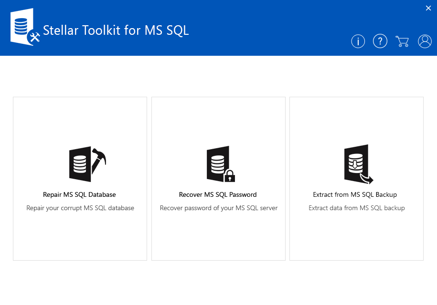Screen dimensions: 437x305
Task: Click the Recover password padlock icon
Action: pos(221,164)
